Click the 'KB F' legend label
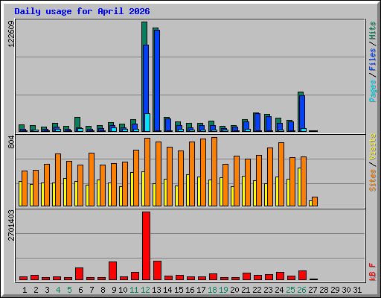The image size is (381, 298). click(372, 272)
